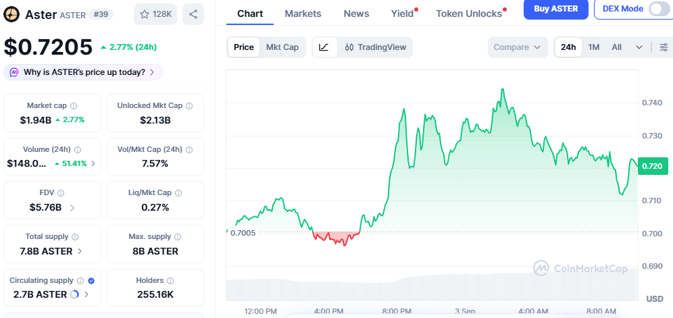Viewport: 673px width, 318px height.
Task: Click the 0.7005 opening price label
Action: pyautogui.click(x=243, y=233)
